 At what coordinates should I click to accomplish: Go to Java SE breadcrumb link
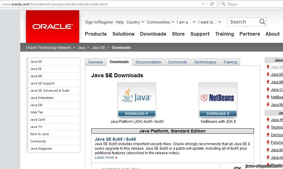click(x=98, y=48)
